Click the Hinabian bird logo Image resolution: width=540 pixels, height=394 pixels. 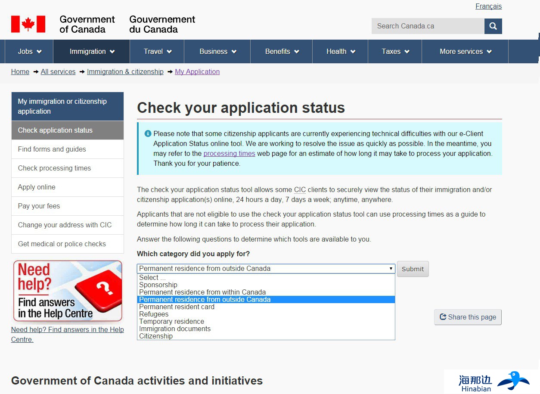click(x=513, y=380)
